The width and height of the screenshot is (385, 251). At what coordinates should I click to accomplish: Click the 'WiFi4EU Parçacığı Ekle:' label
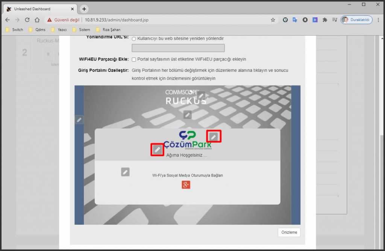coord(104,59)
